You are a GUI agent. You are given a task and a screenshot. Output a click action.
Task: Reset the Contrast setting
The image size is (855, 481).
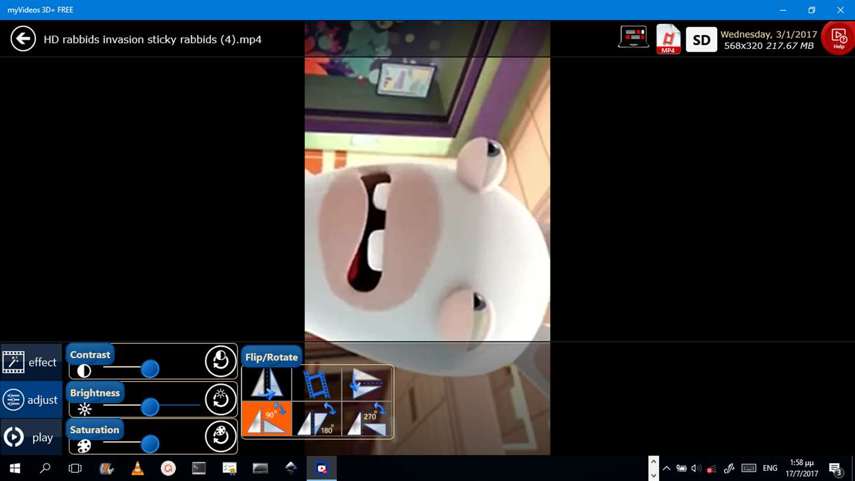(220, 361)
